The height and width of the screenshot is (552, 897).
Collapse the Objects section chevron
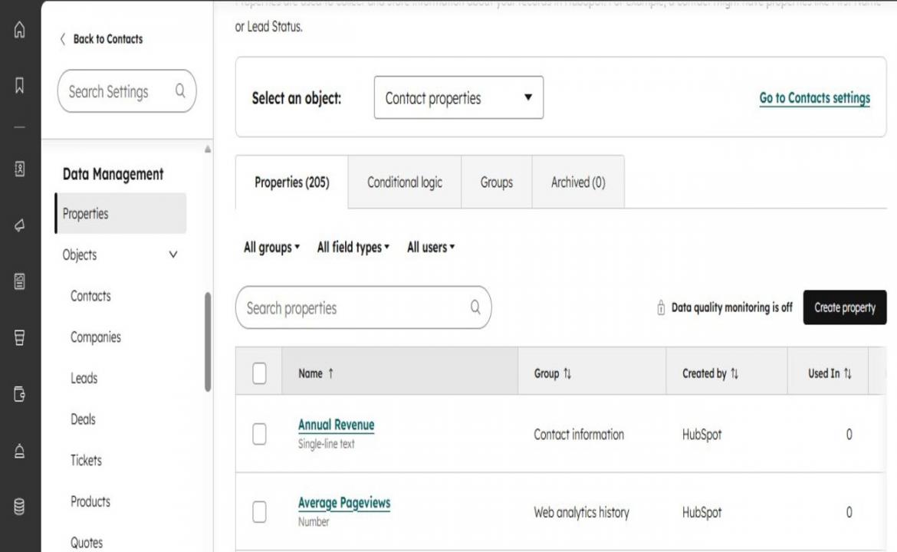point(172,255)
